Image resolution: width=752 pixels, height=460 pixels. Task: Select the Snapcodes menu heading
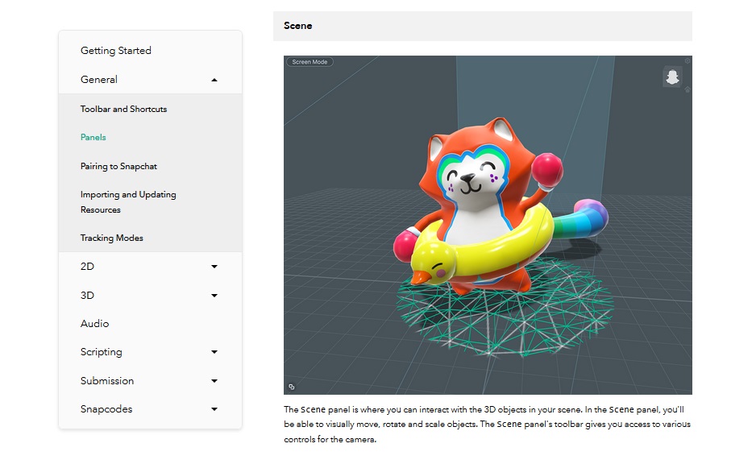(x=106, y=409)
